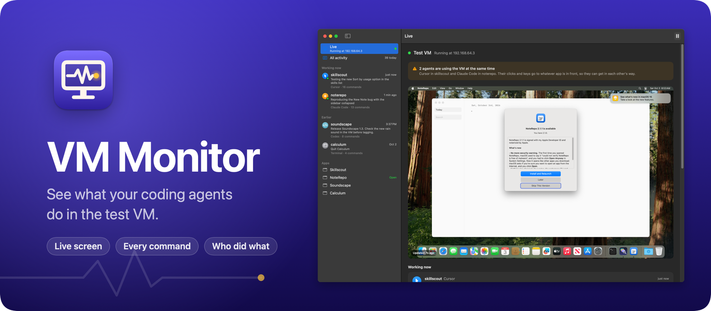
Task: Click the Spotlight search icon in the VM menu bar
Action: 640,89
